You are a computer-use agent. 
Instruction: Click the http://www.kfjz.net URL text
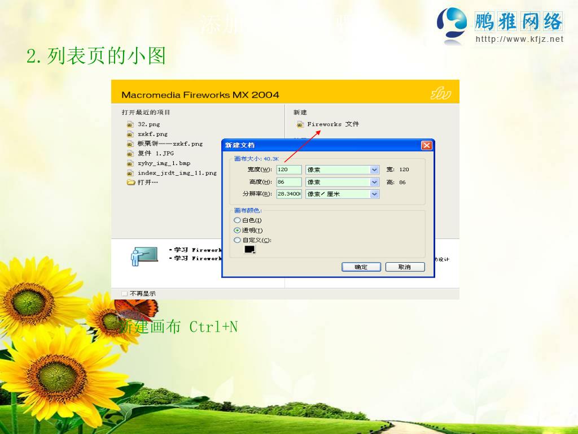point(519,39)
